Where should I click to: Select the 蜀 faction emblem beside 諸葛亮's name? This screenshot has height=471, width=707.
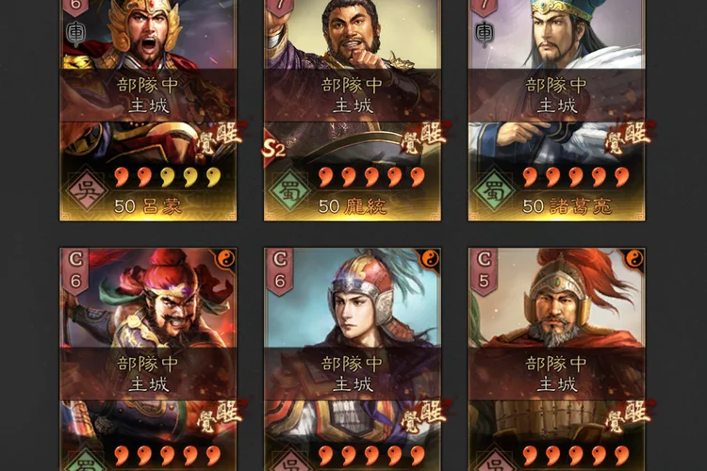[x=494, y=189]
